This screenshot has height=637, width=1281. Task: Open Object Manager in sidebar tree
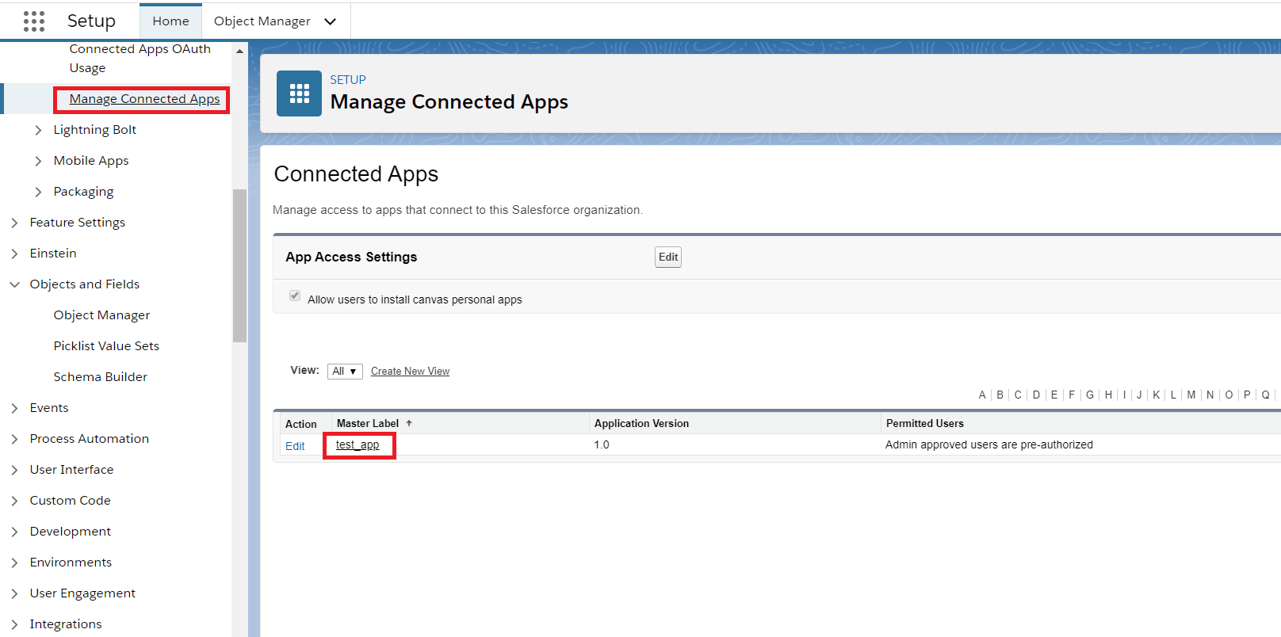pyautogui.click(x=101, y=315)
